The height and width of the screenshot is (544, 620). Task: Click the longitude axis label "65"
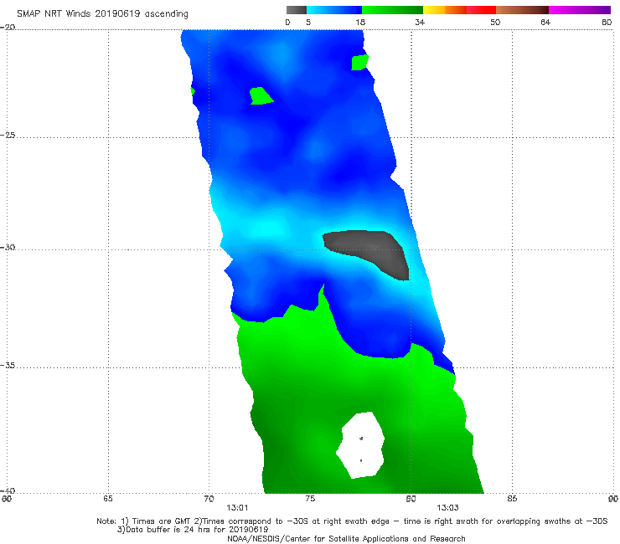click(108, 499)
